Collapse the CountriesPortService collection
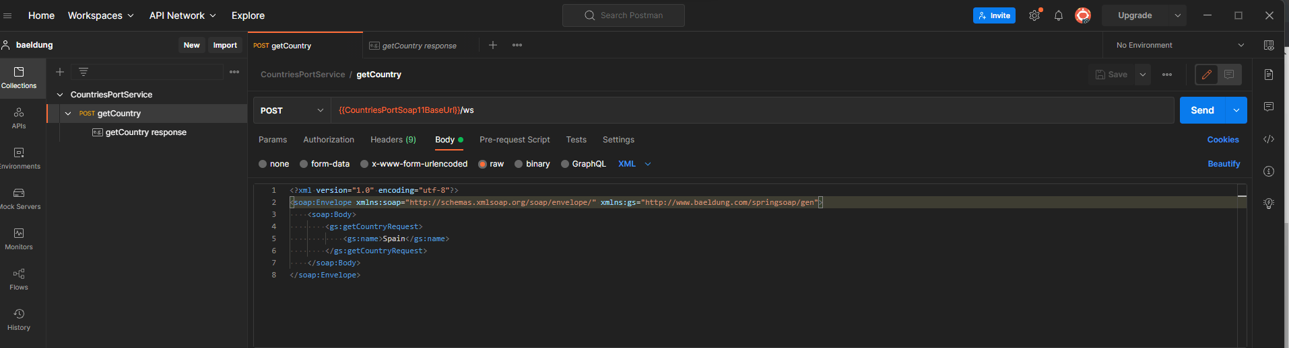1289x348 pixels. pyautogui.click(x=60, y=95)
